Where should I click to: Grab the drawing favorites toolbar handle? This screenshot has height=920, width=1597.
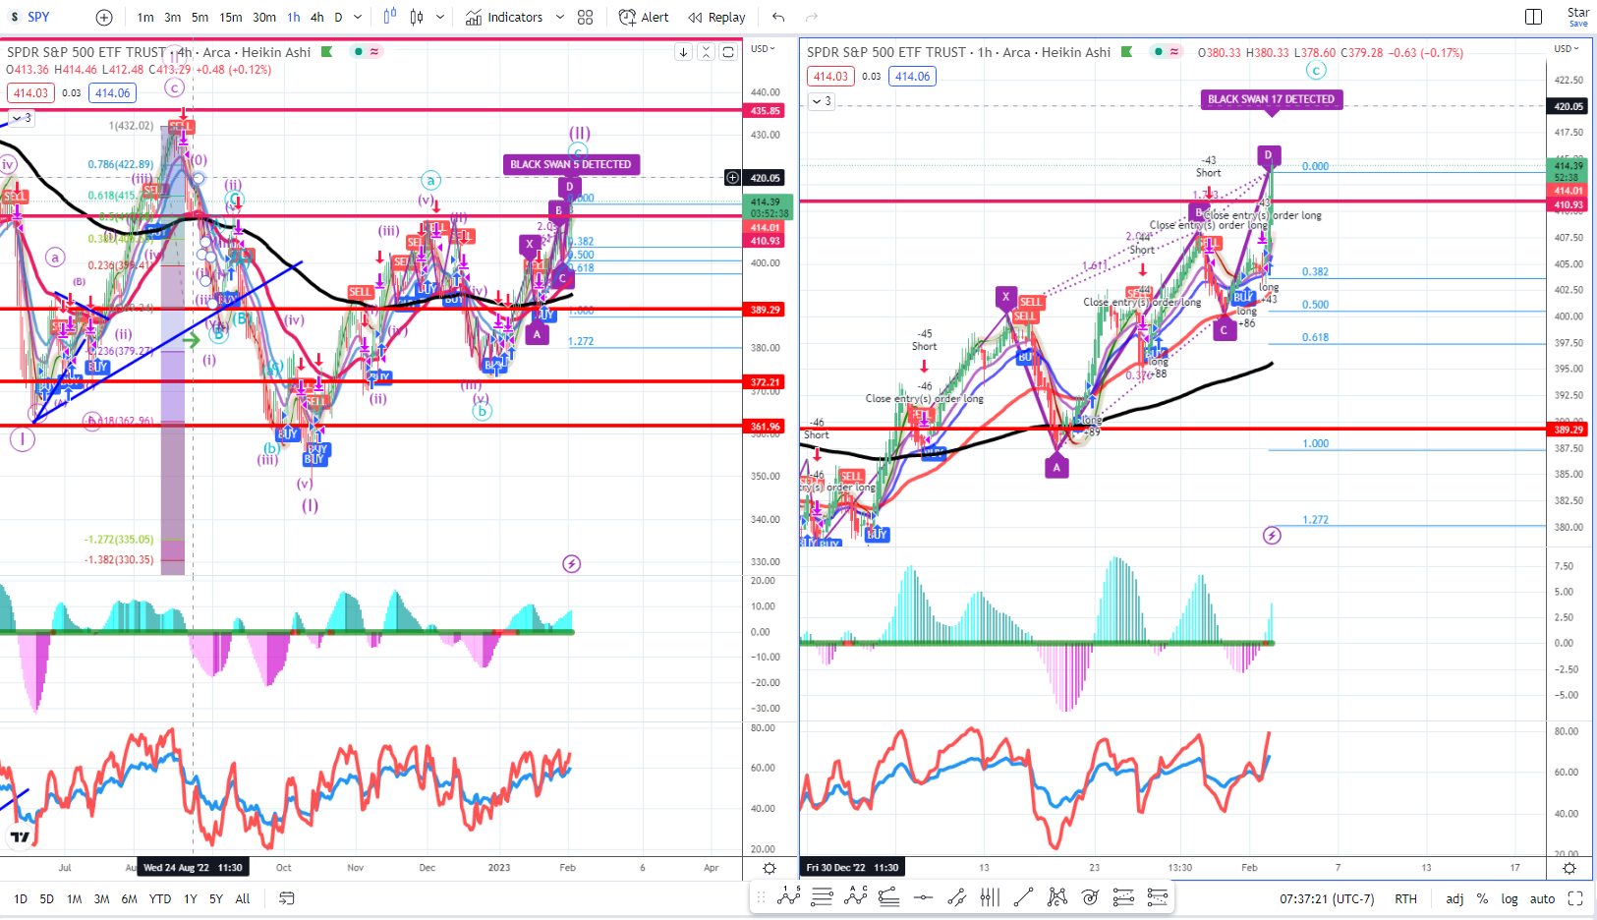[762, 896]
